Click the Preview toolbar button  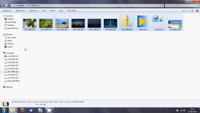point(20,11)
